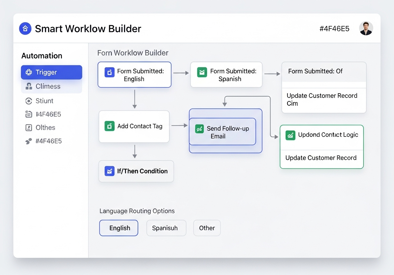This screenshot has height=275, width=394.
Task: Click the green icon in Add Contact Tag node
Action: (x=110, y=126)
